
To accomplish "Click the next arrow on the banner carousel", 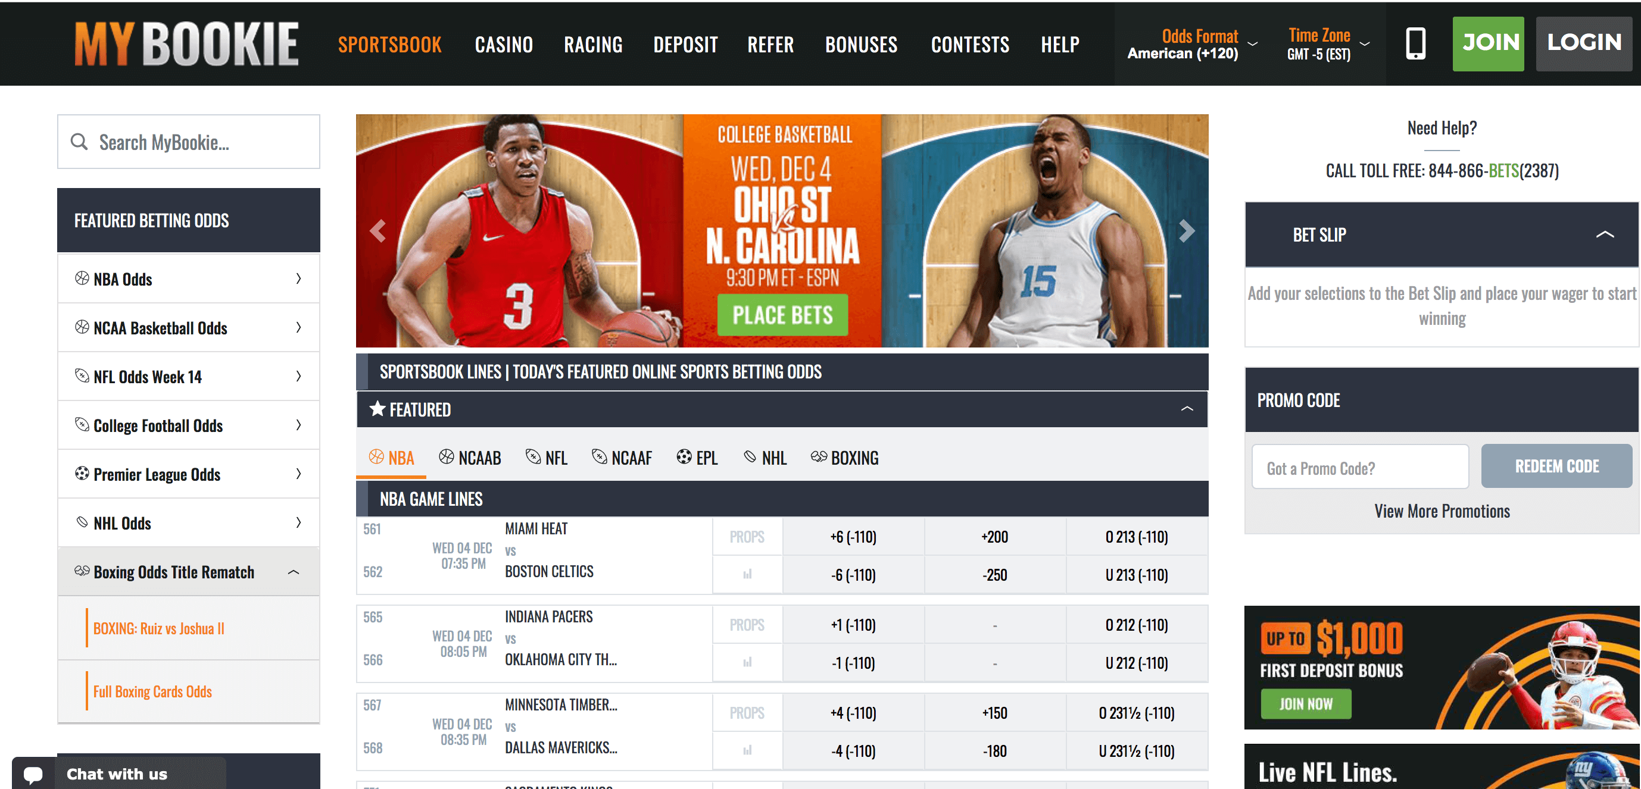I will click(1186, 230).
